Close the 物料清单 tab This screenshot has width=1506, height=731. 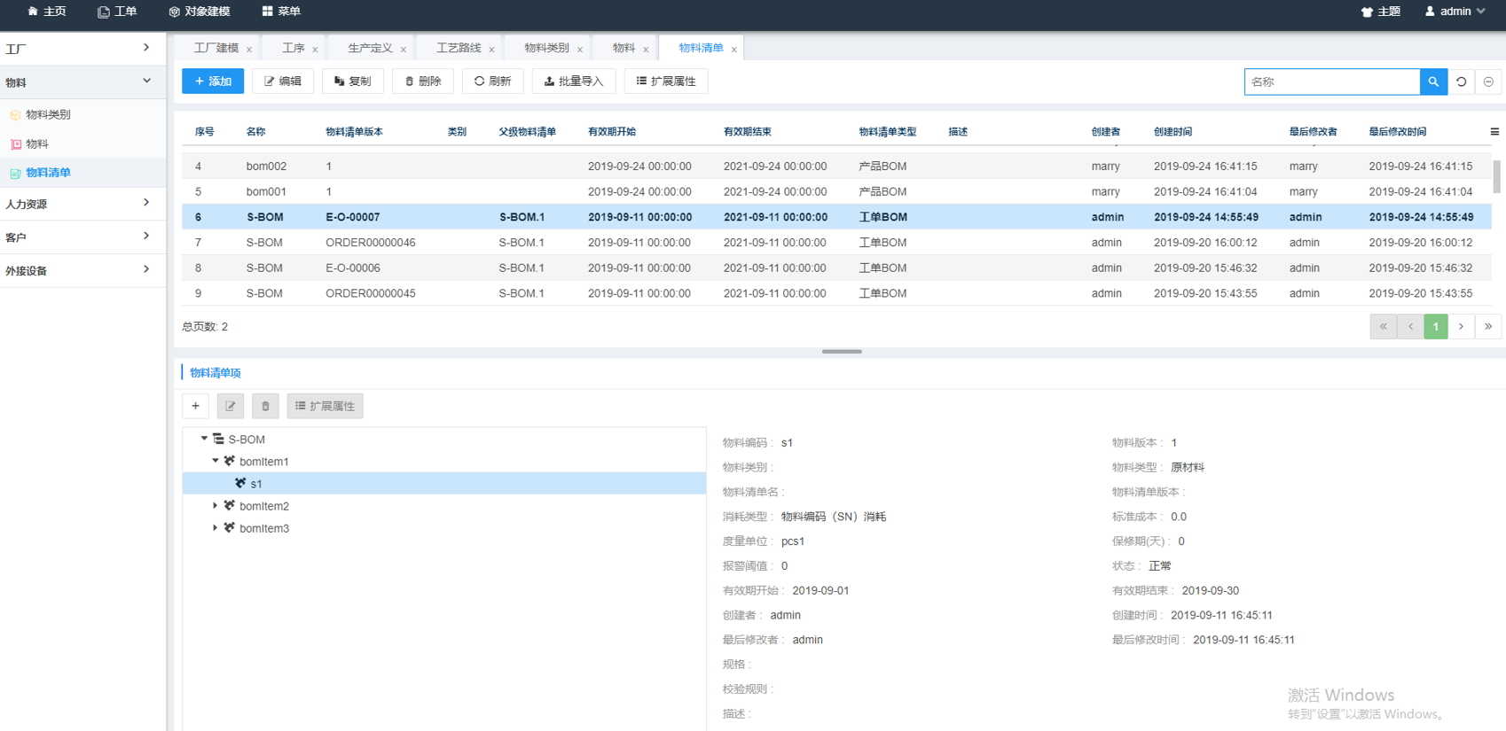pyautogui.click(x=734, y=50)
